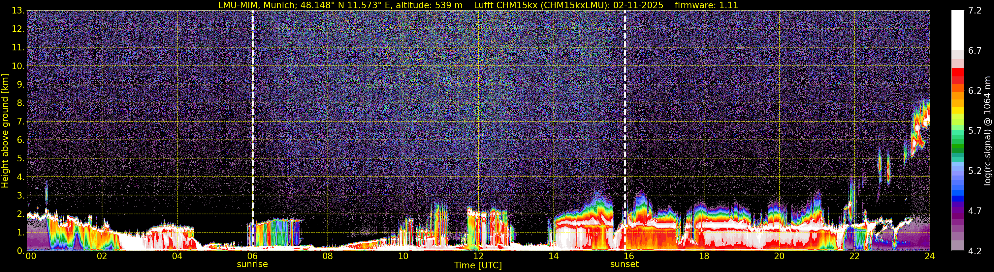Click the Time [UTC] axis title
Image resolution: width=994 pixels, height=272 pixels.
[x=478, y=265]
